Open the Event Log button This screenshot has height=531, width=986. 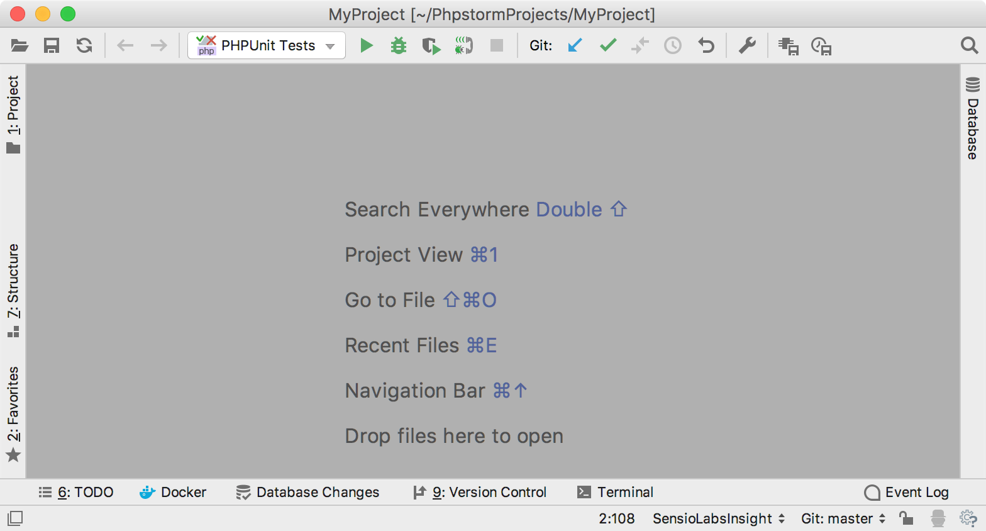[x=907, y=492]
